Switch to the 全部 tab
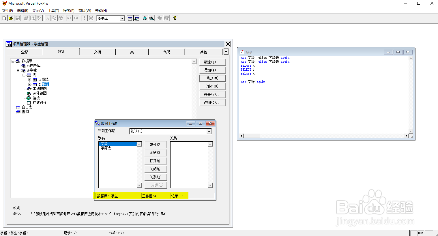 pos(25,52)
